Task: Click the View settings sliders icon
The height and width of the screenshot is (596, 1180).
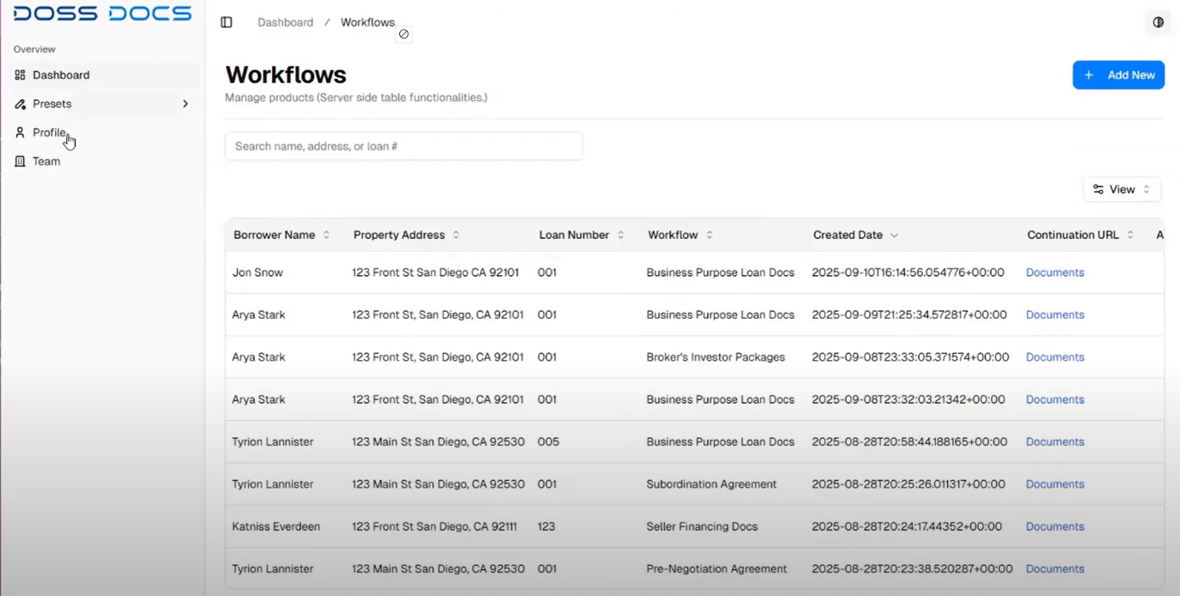Action: (1098, 189)
